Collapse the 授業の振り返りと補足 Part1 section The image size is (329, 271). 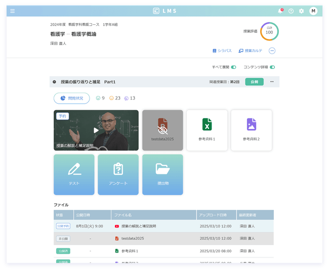[55, 82]
